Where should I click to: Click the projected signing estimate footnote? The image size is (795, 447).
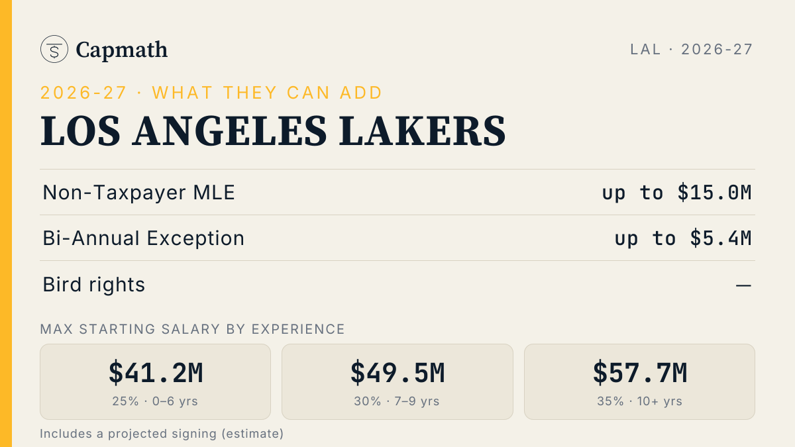[x=162, y=434]
